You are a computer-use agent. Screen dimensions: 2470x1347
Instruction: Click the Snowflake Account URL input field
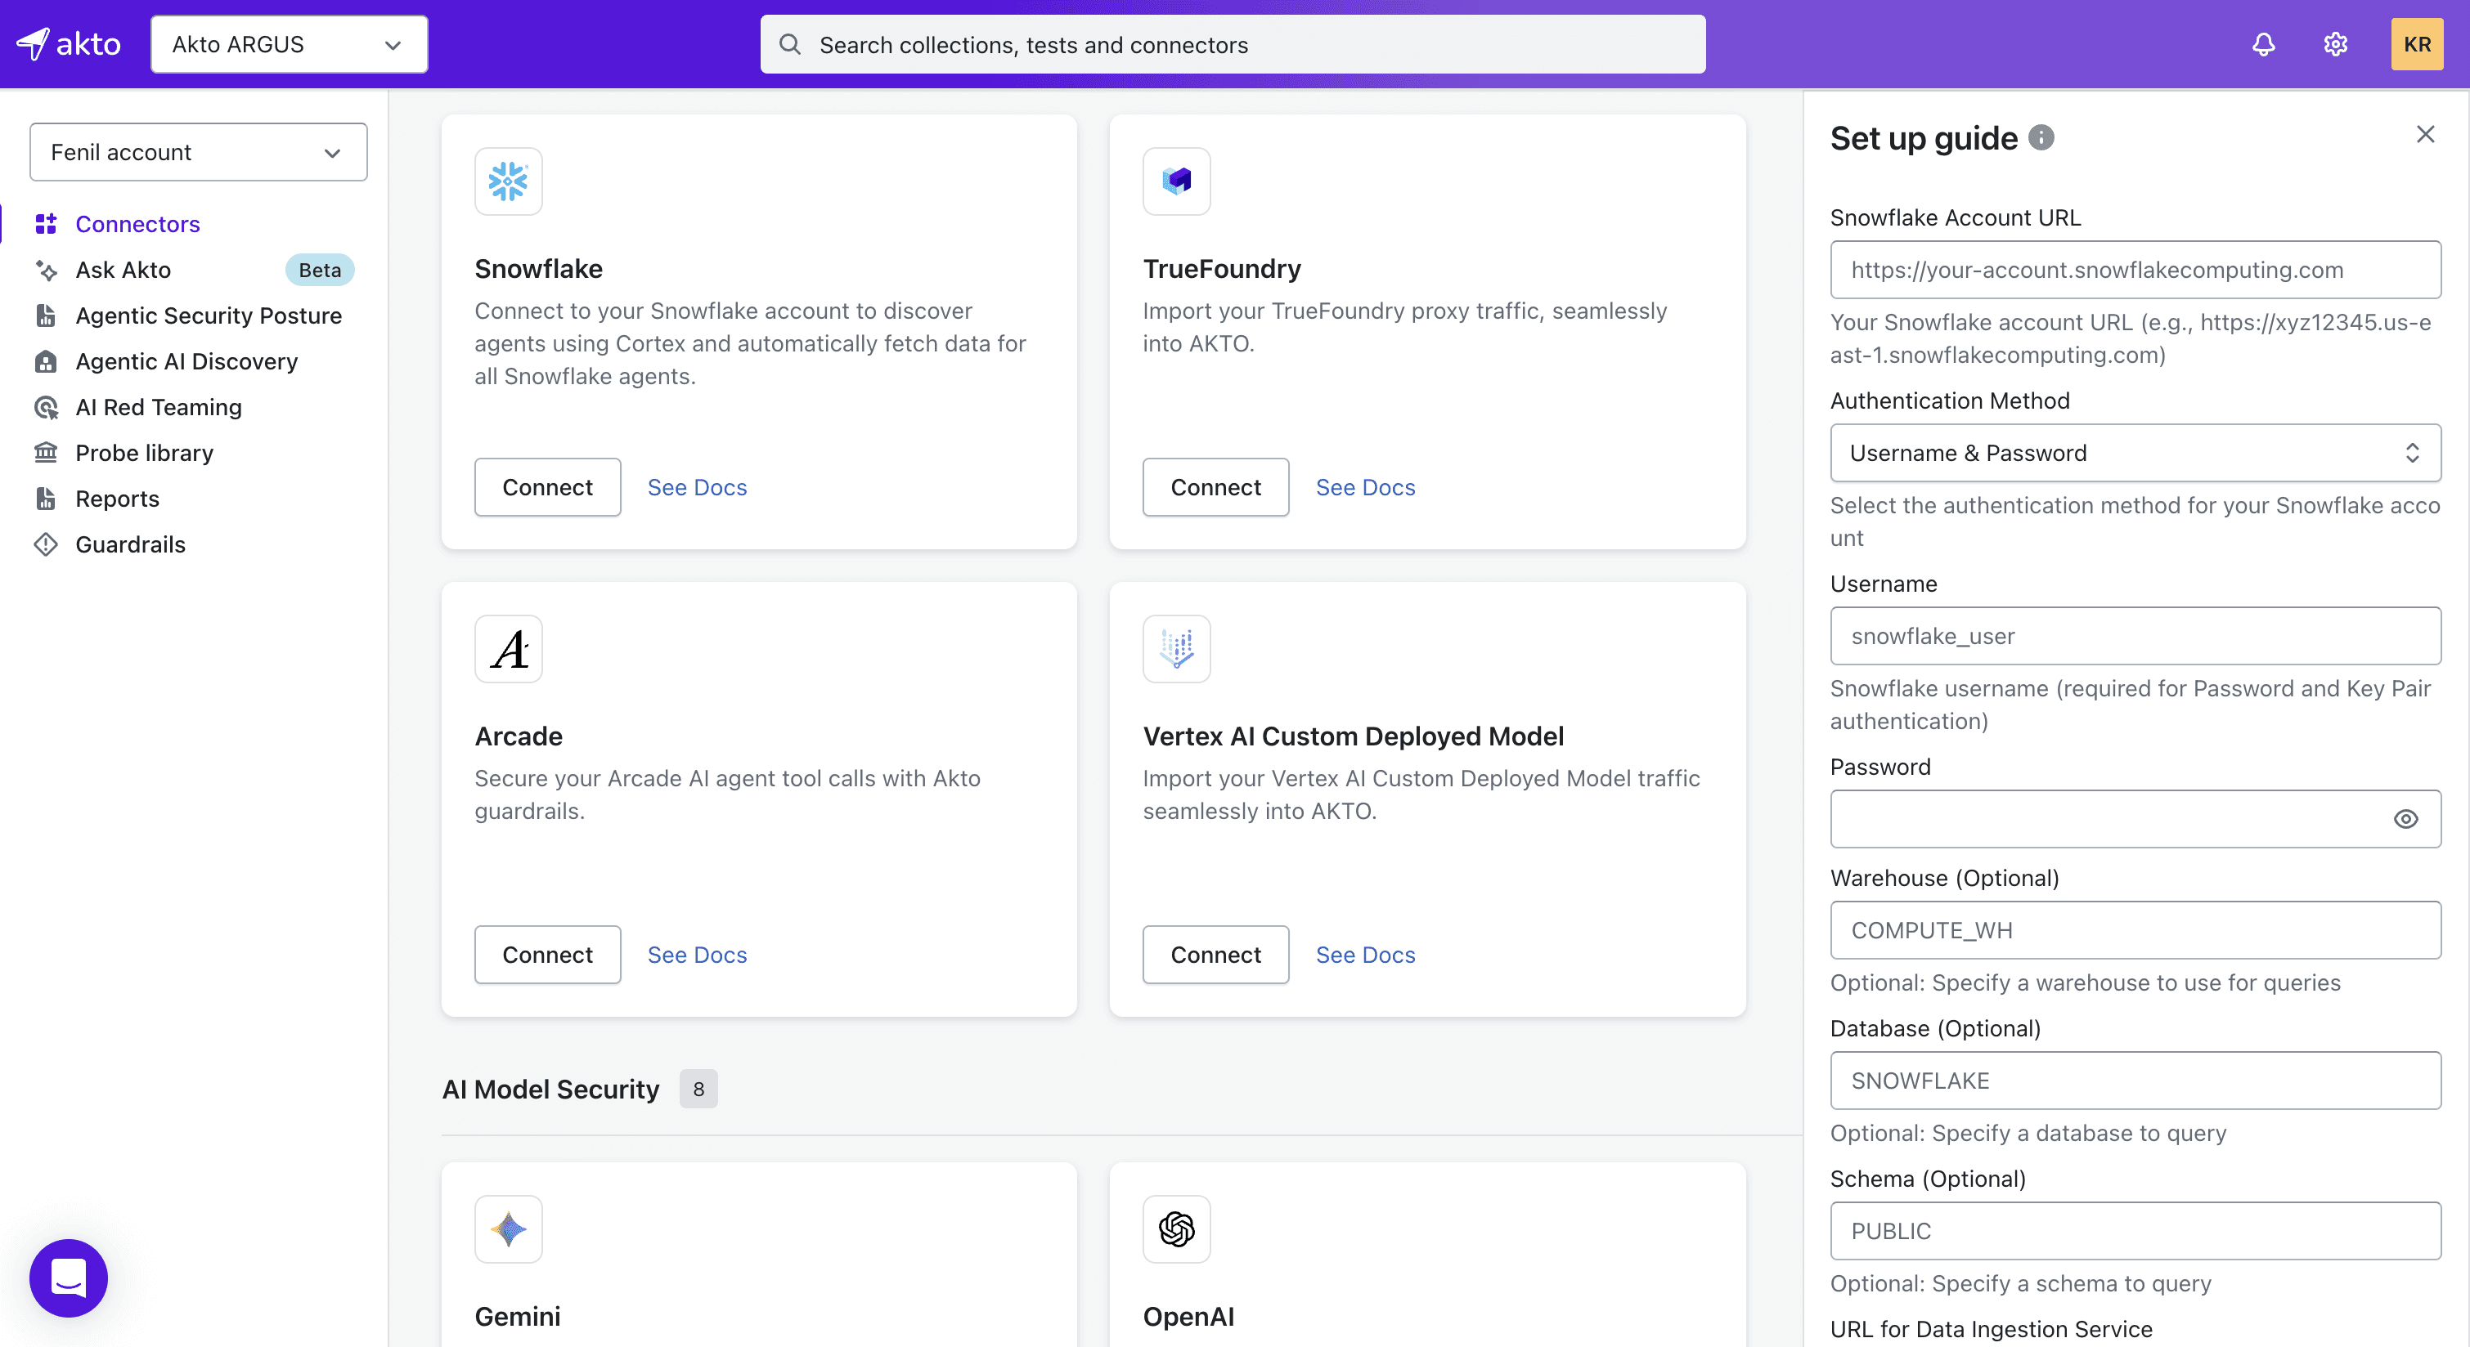pos(2135,269)
